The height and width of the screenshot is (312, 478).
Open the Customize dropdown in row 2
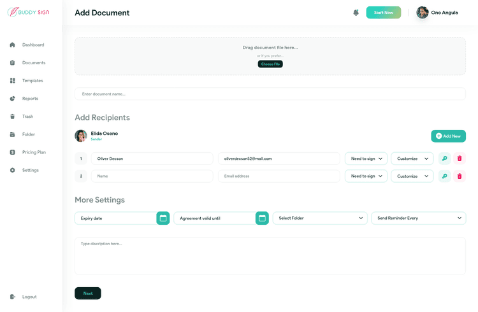[x=412, y=176]
